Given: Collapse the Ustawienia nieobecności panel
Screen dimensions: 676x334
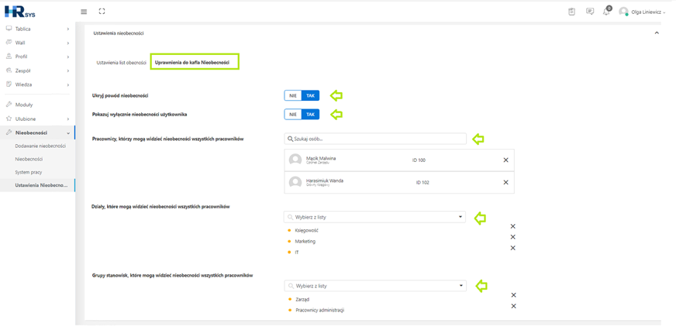Looking at the screenshot, I should 657,33.
